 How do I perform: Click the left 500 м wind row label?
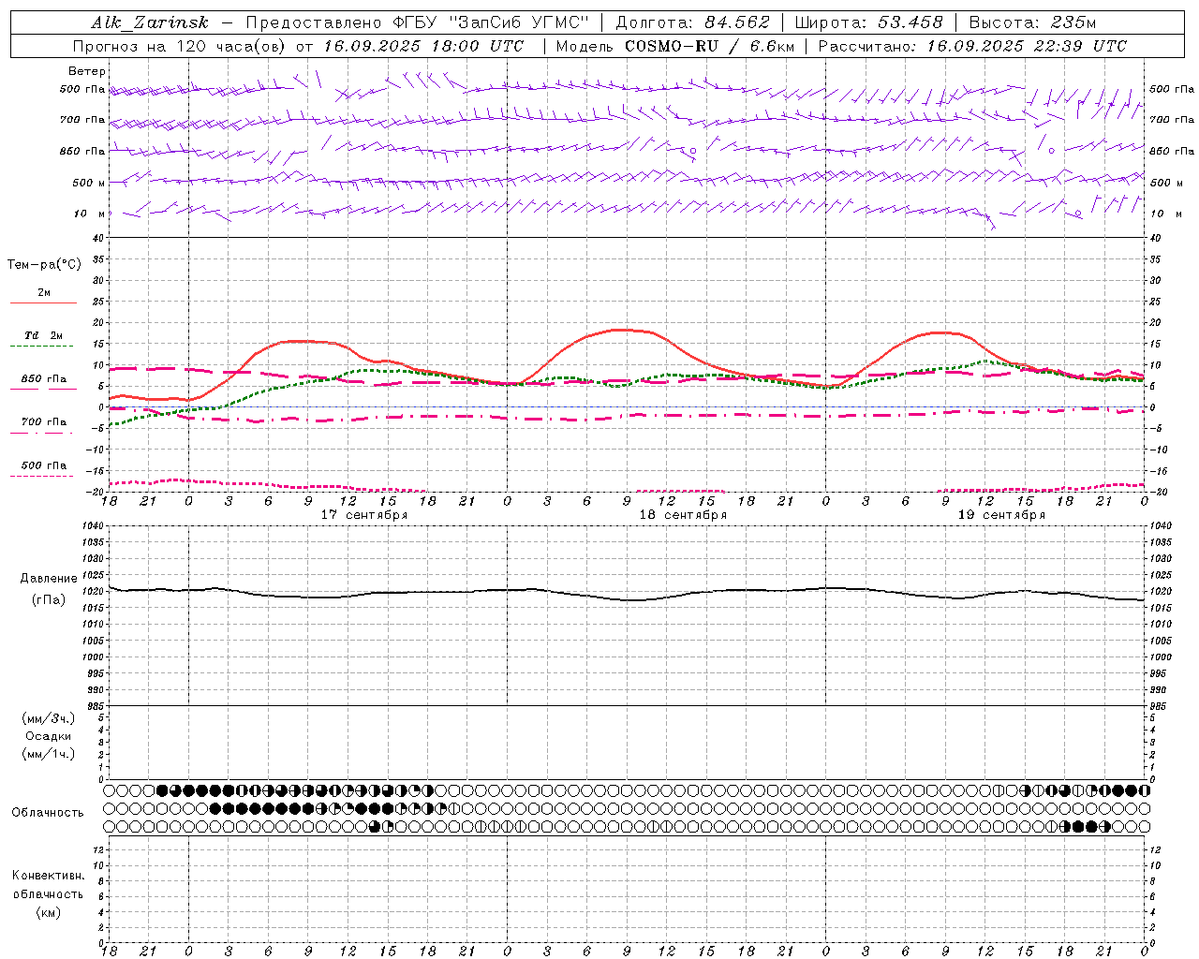coord(89,183)
